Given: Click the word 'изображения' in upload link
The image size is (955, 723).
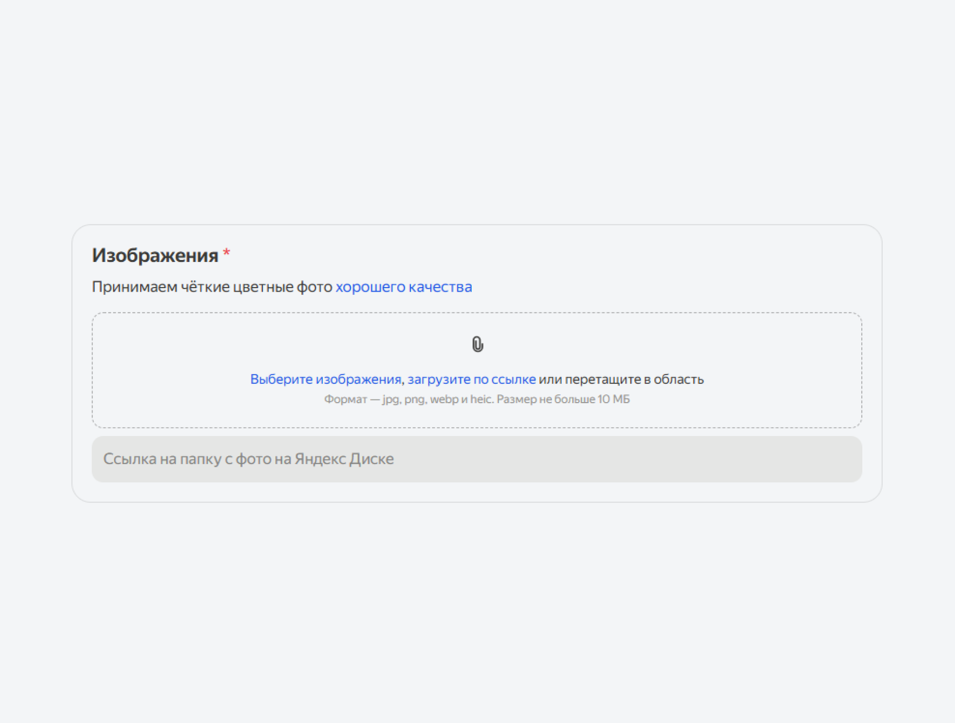Looking at the screenshot, I should click(358, 379).
